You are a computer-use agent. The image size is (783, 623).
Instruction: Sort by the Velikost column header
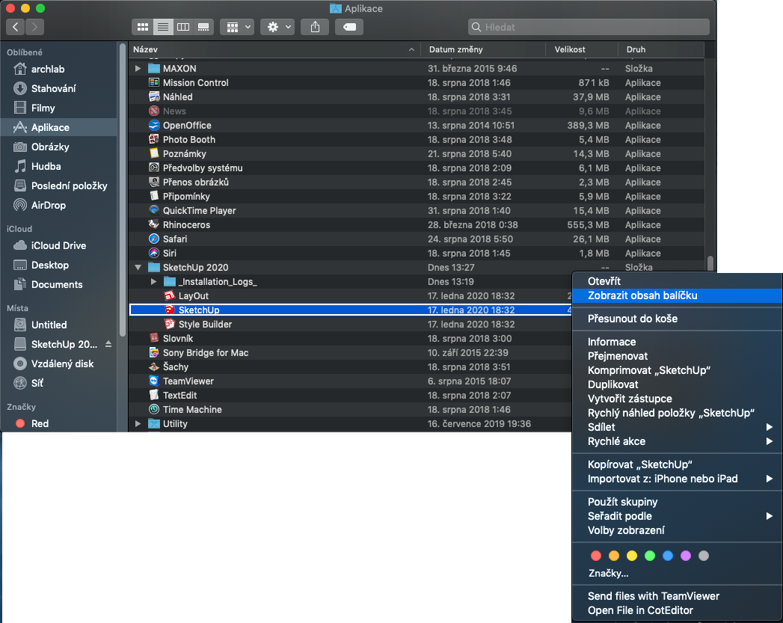[581, 49]
